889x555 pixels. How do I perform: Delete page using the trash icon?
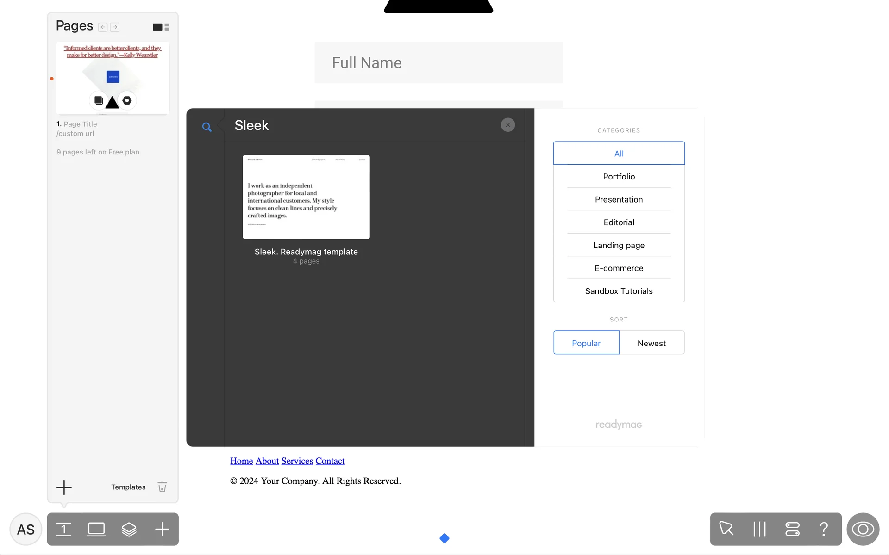pos(162,487)
